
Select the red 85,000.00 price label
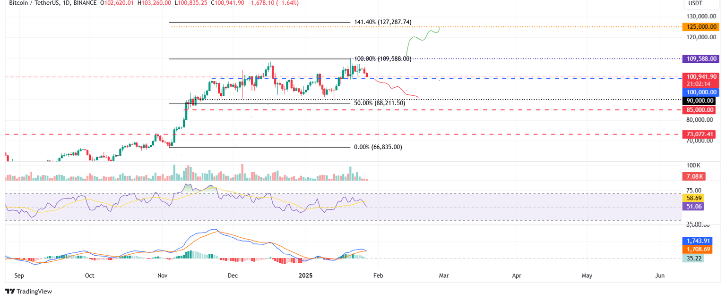point(699,110)
